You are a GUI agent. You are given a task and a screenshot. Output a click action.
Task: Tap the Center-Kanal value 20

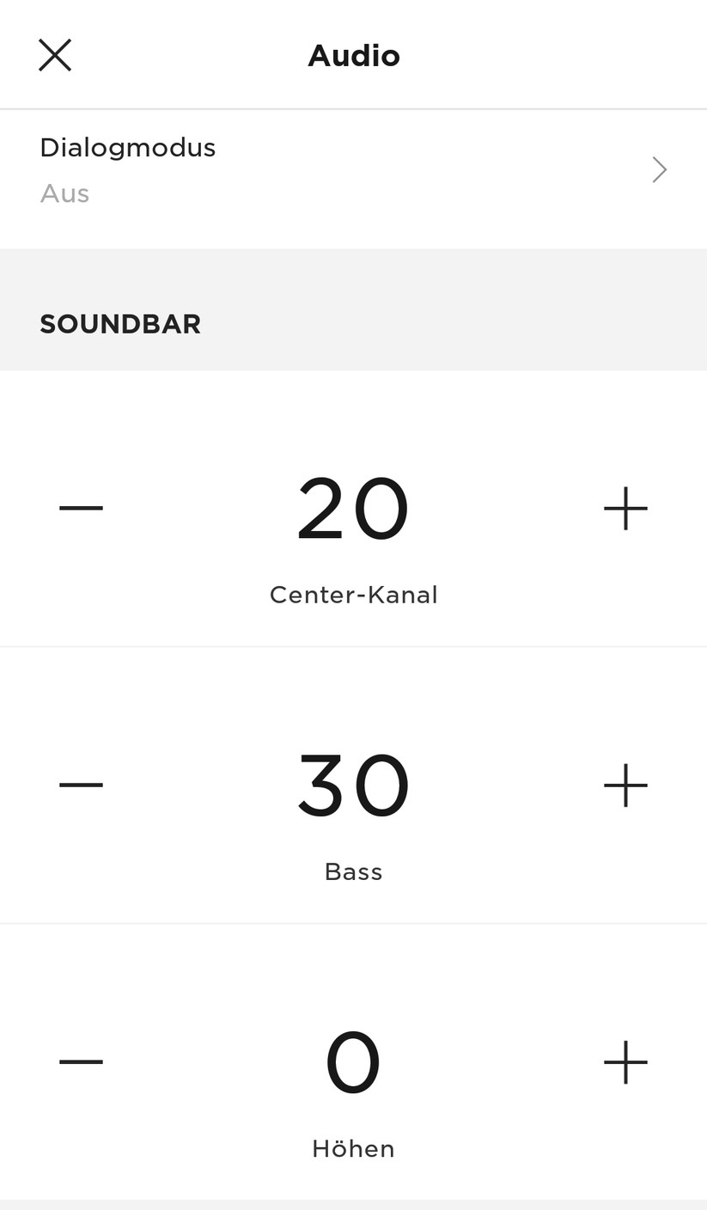click(353, 509)
